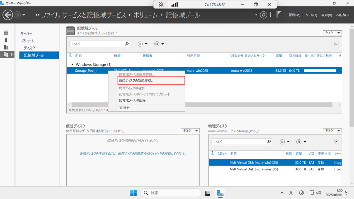Choose プロパティ from the context menu
354x199 pixels.
coord(125,108)
